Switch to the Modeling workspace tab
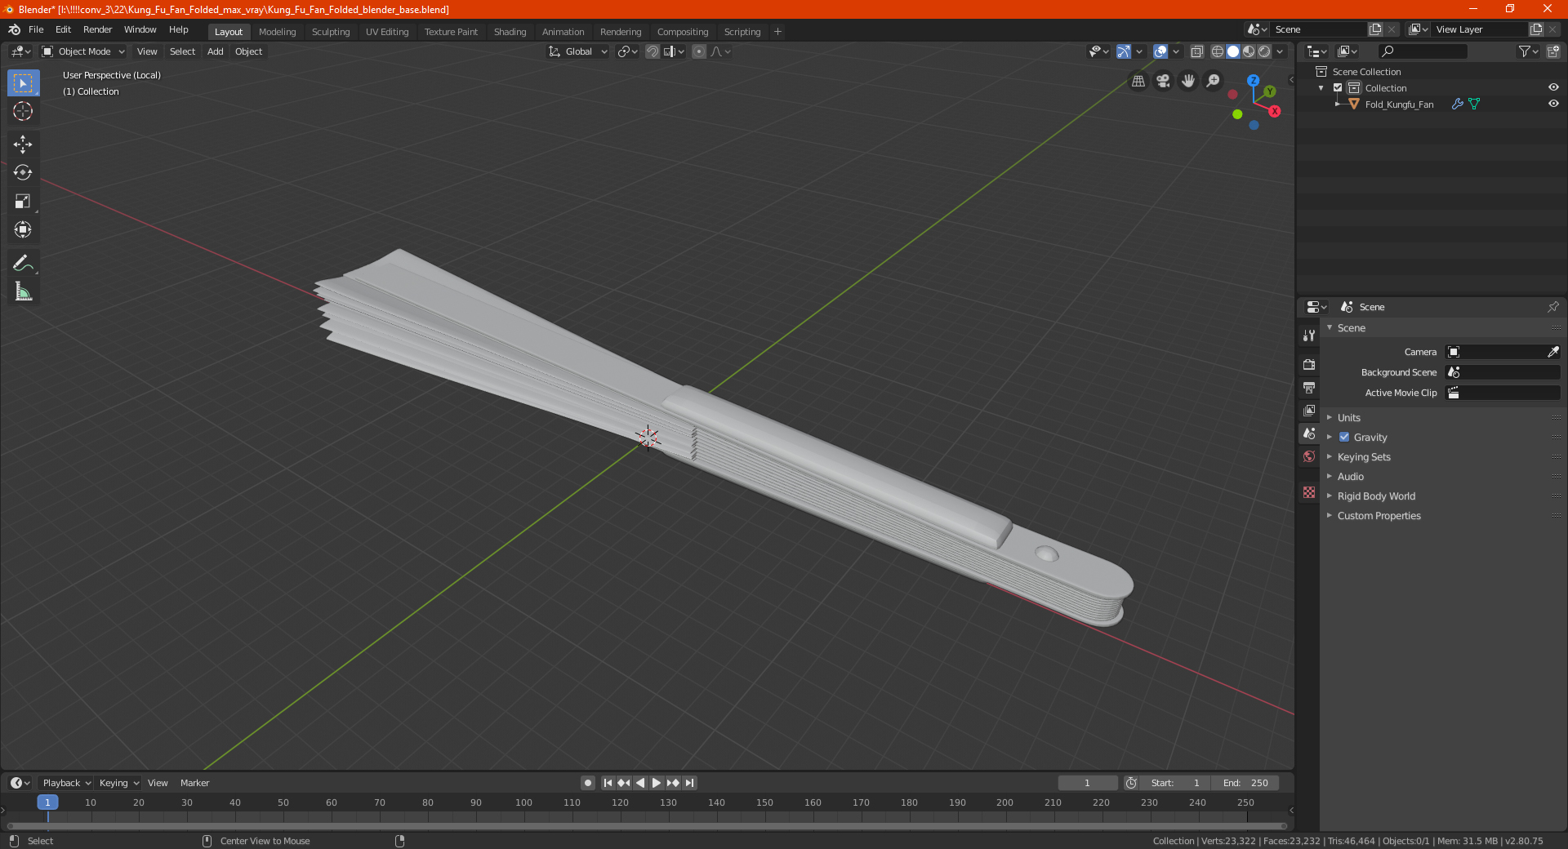Viewport: 1568px width, 849px height. pos(277,32)
